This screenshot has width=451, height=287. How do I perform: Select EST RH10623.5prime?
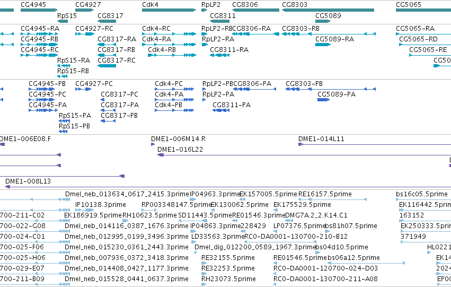[x=126, y=221]
